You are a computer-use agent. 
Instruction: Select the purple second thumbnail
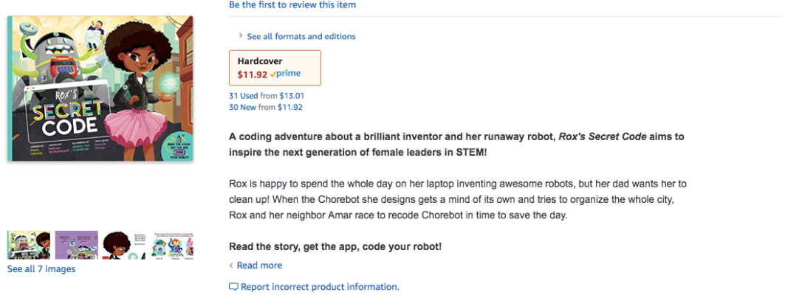pos(77,245)
